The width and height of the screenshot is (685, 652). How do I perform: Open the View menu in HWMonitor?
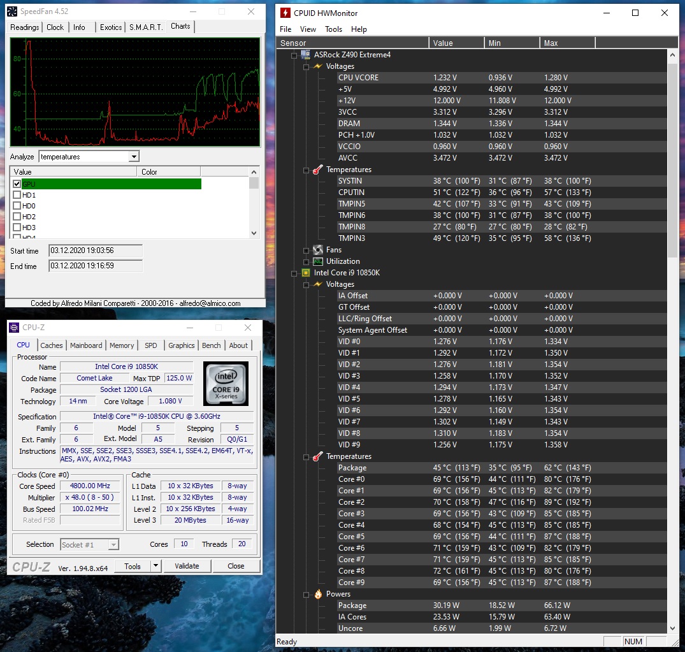point(308,29)
